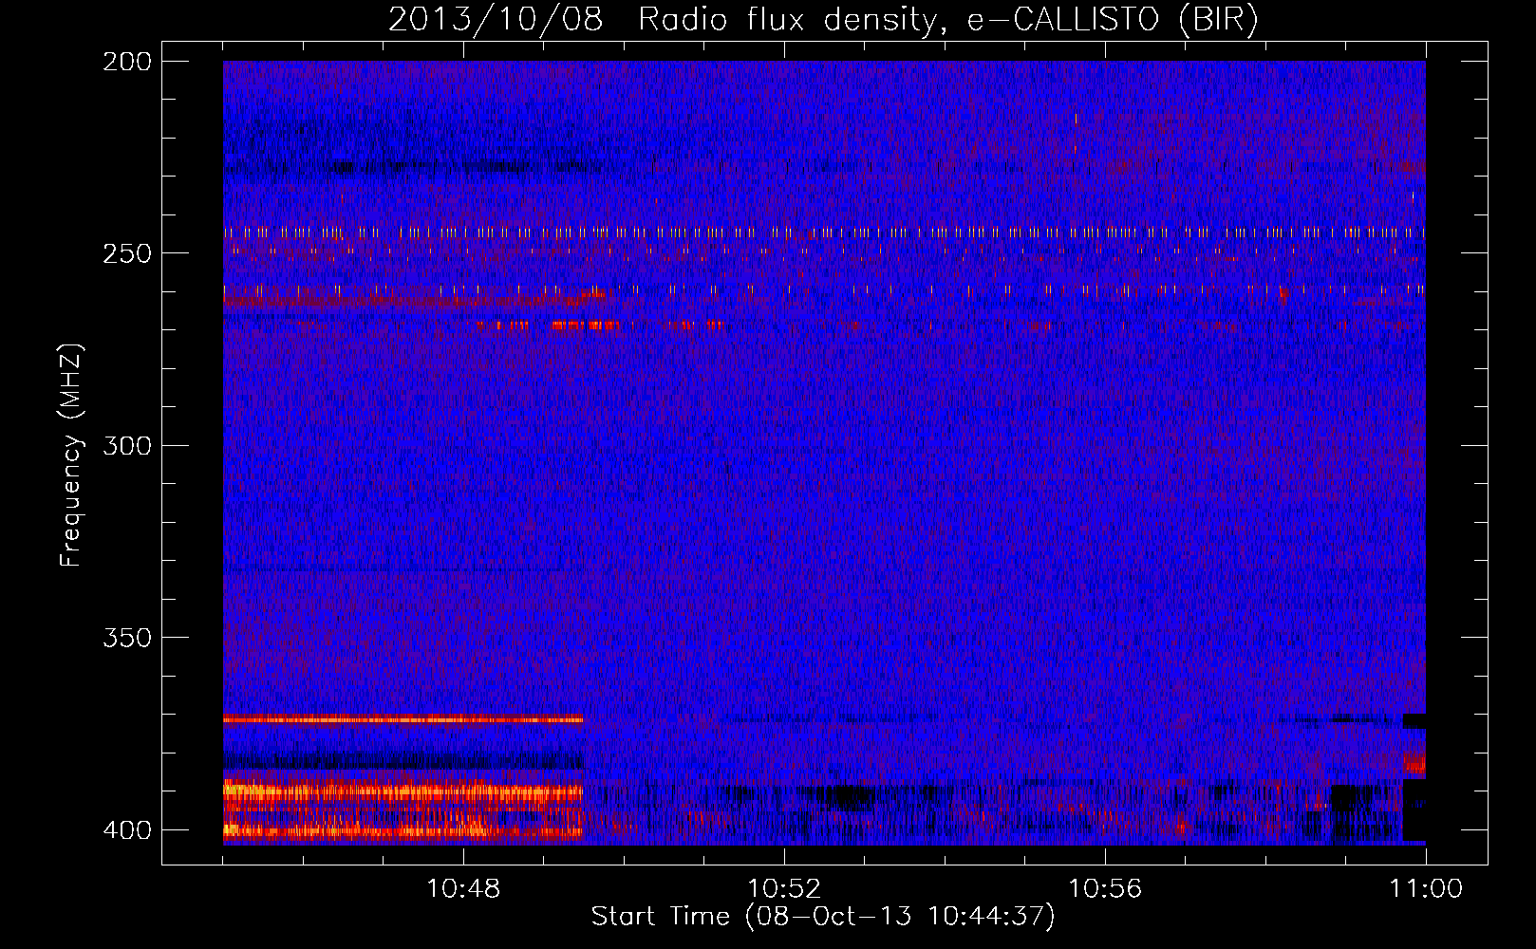The image size is (1536, 949).
Task: Select the '350' frequency tick label
Action: [x=127, y=637]
